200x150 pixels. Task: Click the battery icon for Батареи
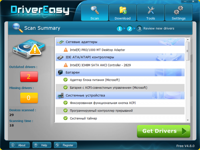[60, 72]
